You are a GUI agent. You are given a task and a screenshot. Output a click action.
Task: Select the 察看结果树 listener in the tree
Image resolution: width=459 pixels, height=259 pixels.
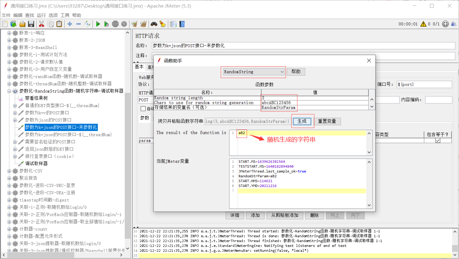coord(36,98)
